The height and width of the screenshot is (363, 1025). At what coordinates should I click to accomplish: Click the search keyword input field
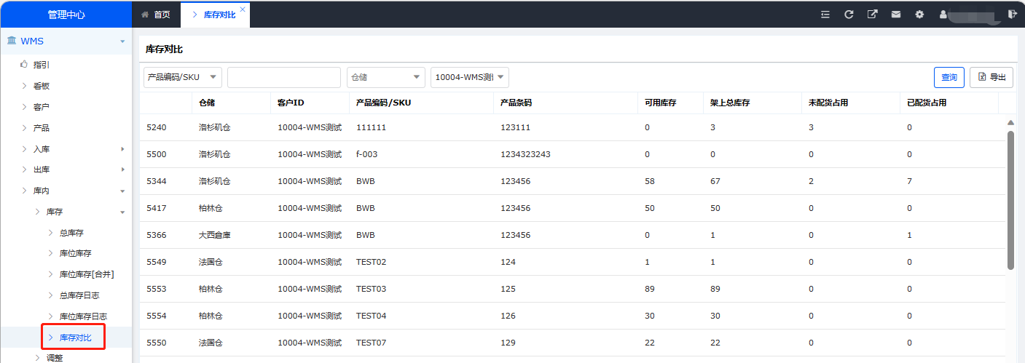pyautogui.click(x=284, y=77)
